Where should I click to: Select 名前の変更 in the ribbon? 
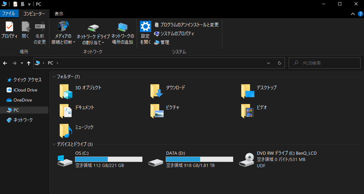[x=40, y=33]
